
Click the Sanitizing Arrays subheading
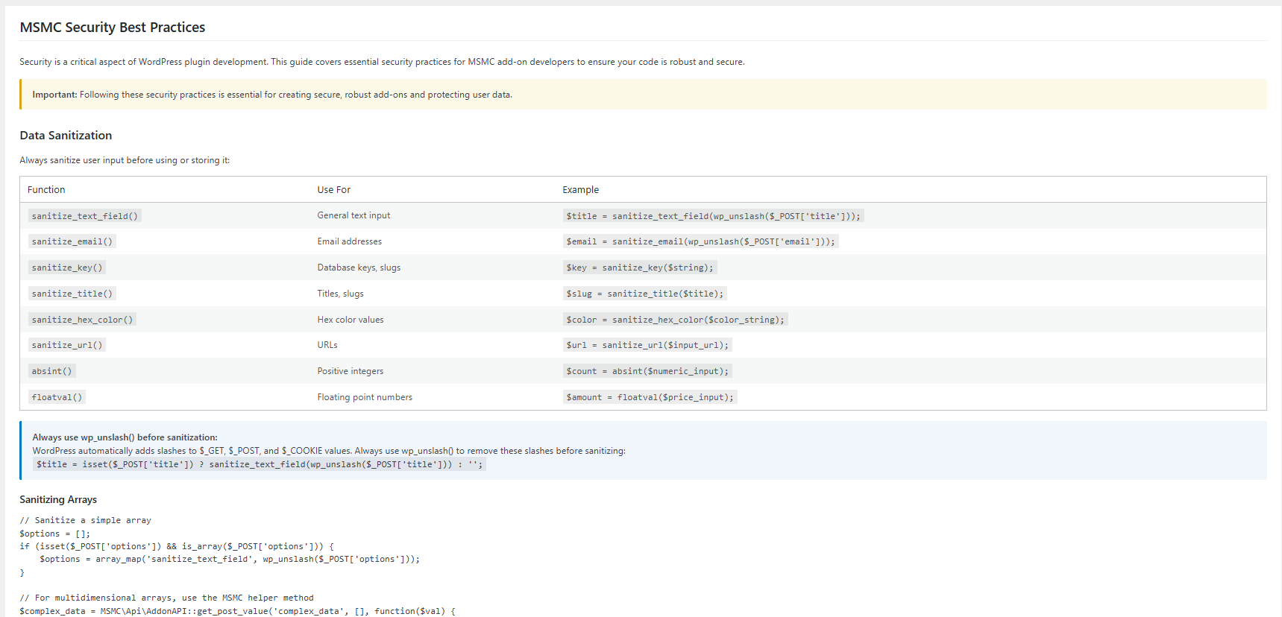(x=58, y=500)
